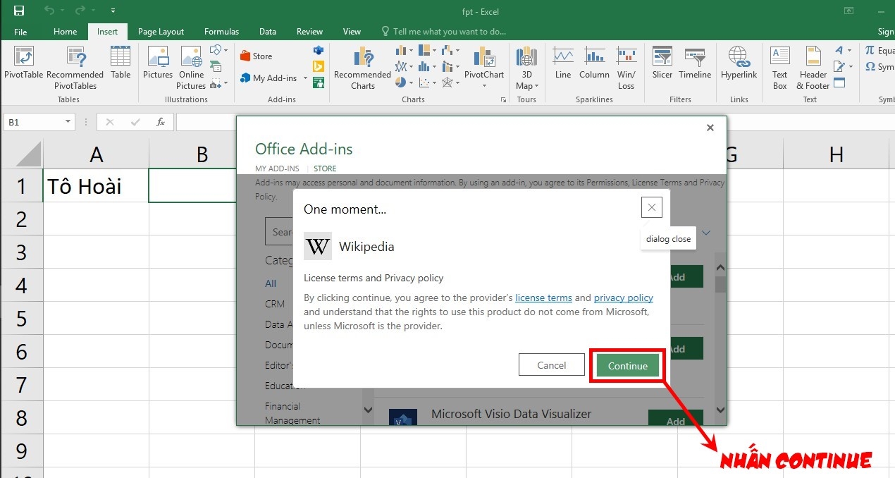
Task: Click the Continue button
Action: 627,365
